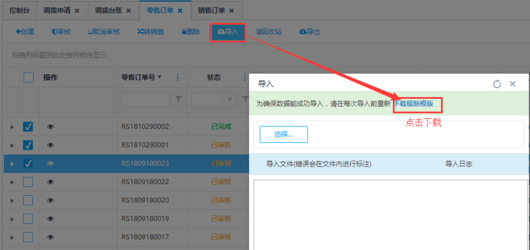Open filter operator for 零售订单号 column
Viewport: 530px width, 250px height.
click(178, 99)
